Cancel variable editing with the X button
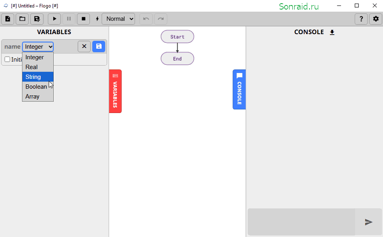This screenshot has width=383, height=237. pos(84,46)
